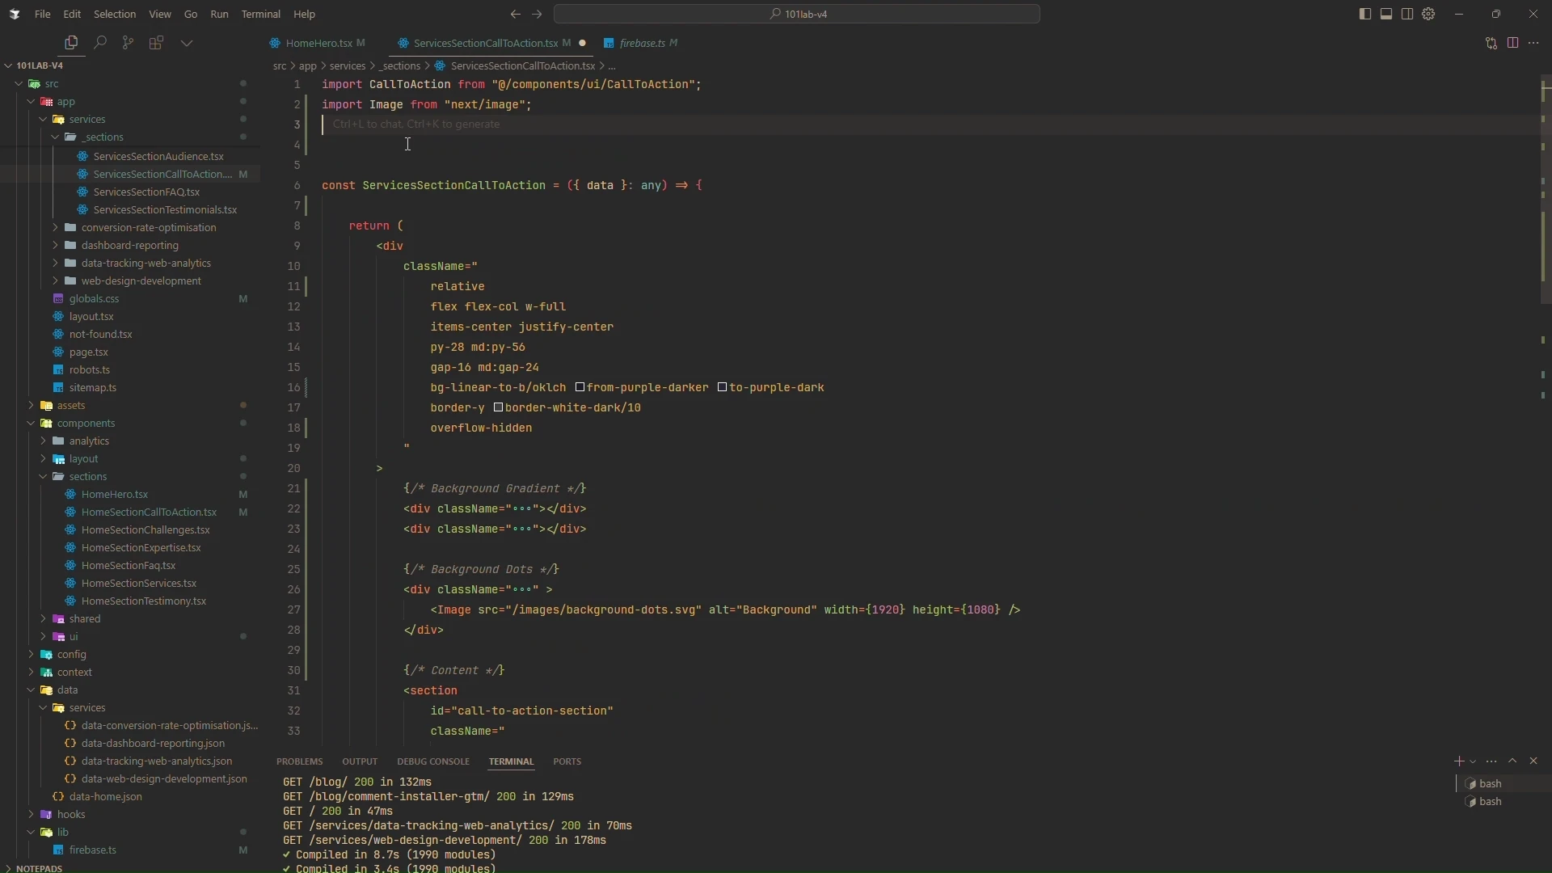This screenshot has height=873, width=1552.
Task: Open settings gear in title bar
Action: [x=1428, y=14]
